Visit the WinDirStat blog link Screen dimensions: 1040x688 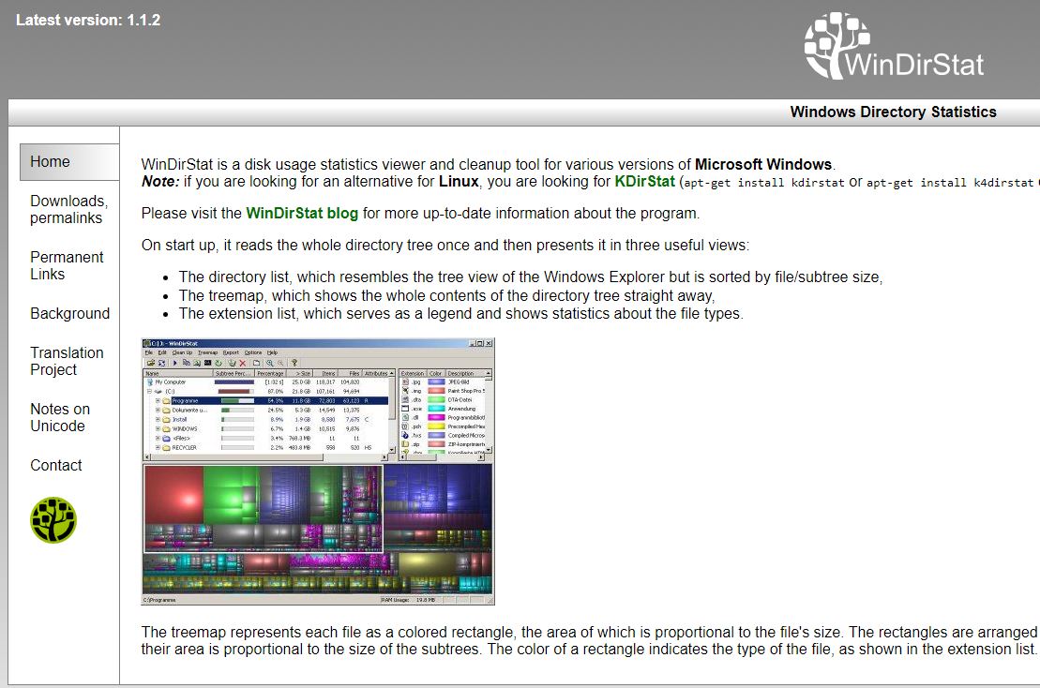[302, 214]
